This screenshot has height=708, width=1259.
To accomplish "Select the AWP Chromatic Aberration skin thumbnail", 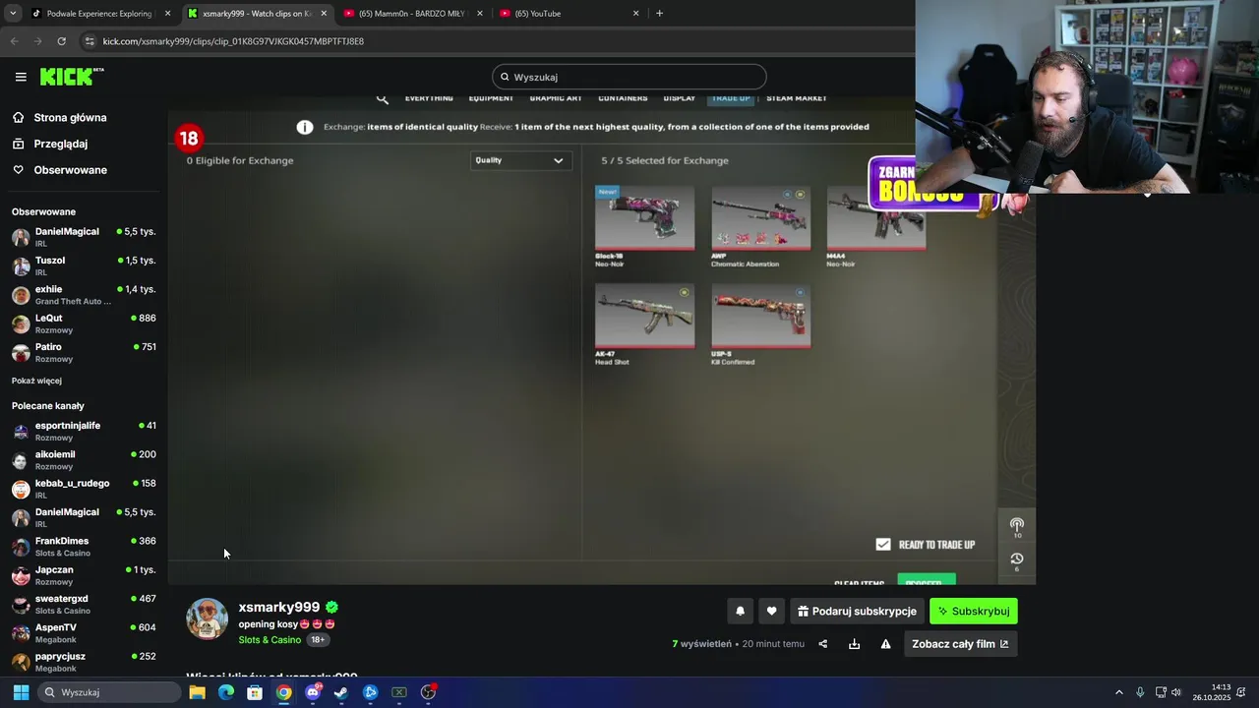I will coord(761,216).
